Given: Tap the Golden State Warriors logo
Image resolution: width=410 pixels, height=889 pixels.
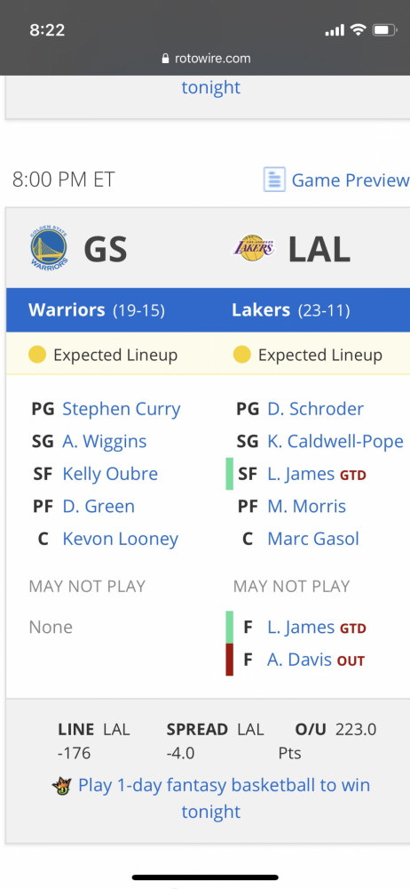Looking at the screenshot, I should 49,250.
